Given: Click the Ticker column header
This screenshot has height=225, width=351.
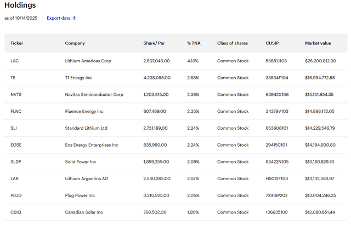Looking at the screenshot, I should click(x=17, y=43).
